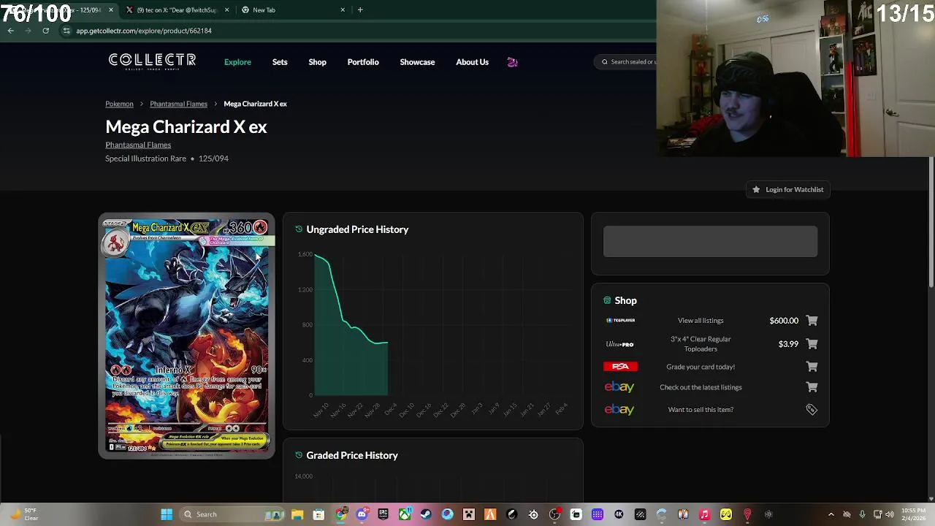The height and width of the screenshot is (526, 935).
Task: Reload the page with the refresh icon
Action: [x=45, y=31]
